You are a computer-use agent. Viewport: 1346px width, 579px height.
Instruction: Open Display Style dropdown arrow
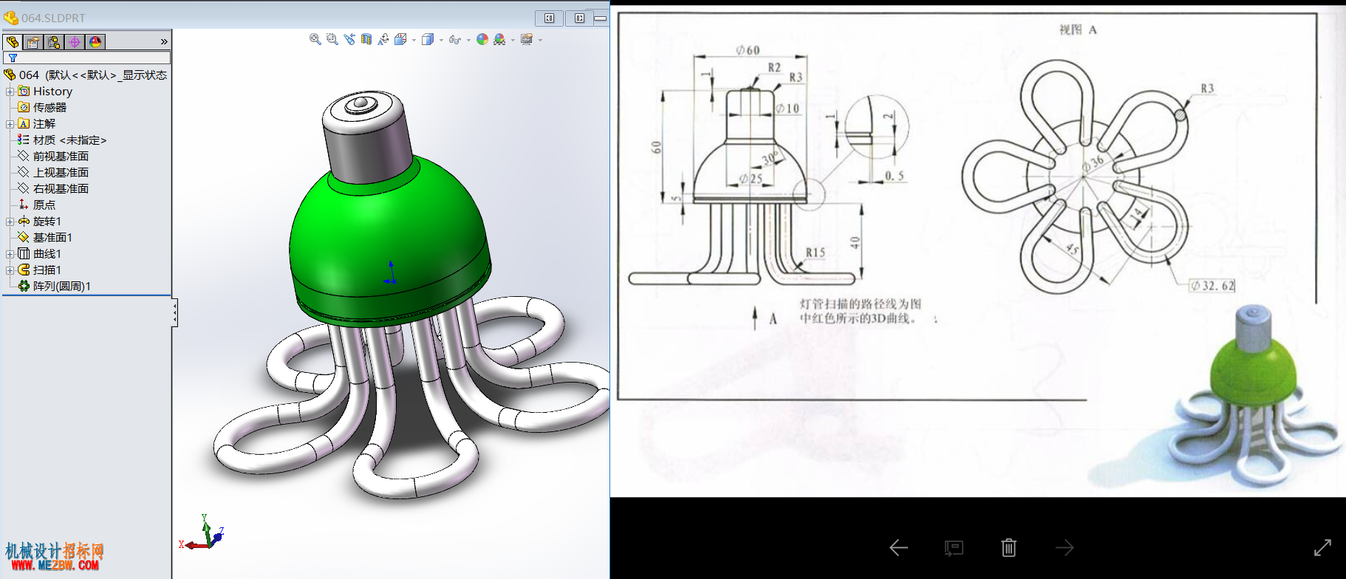click(441, 40)
